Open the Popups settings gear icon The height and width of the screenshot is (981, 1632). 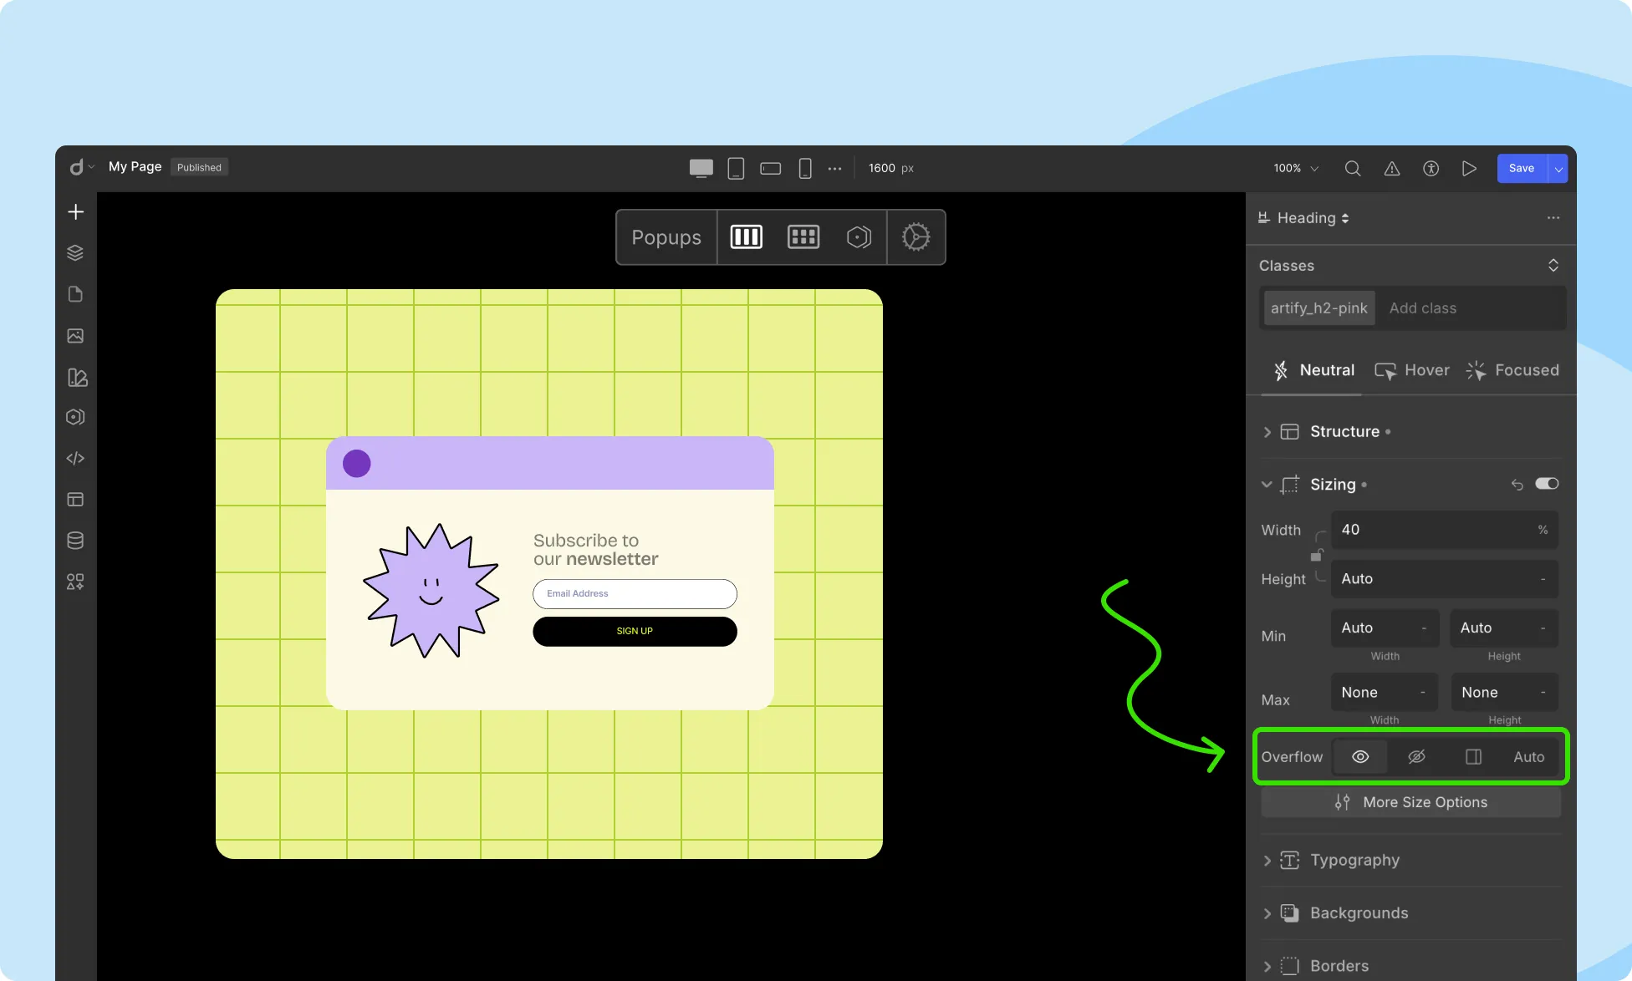(x=915, y=237)
